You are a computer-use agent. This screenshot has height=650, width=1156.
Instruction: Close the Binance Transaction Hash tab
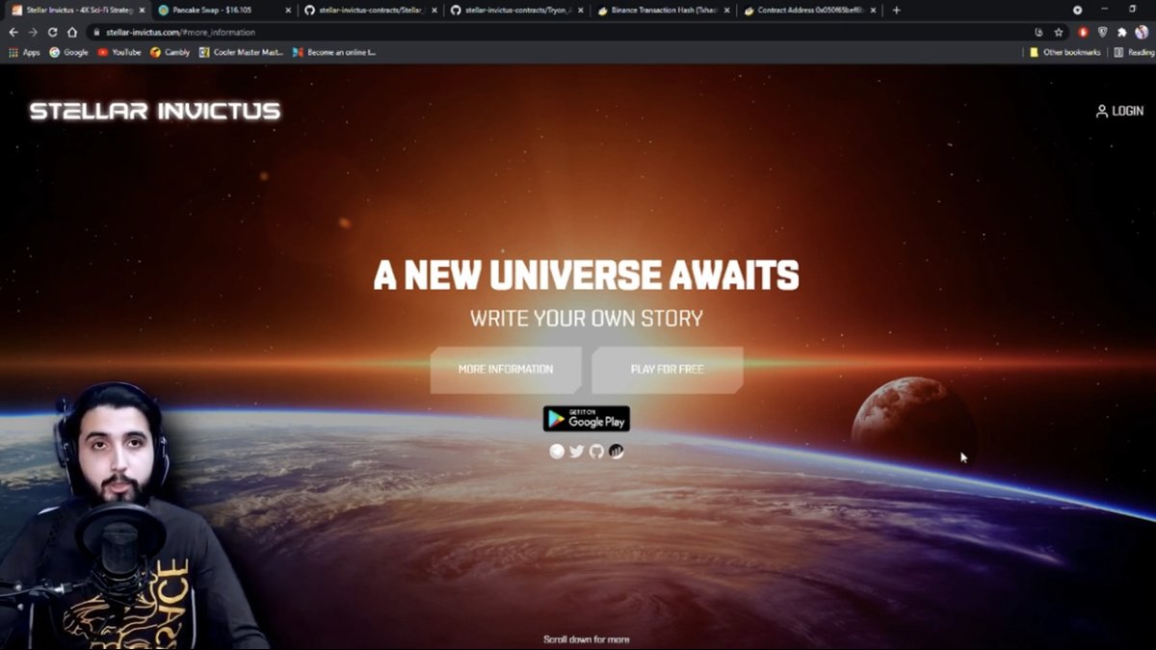(x=726, y=10)
